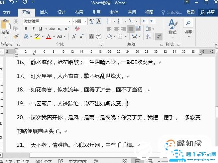218x163 pixels.
Task: Click the Share person icon
Action: click(x=203, y=13)
